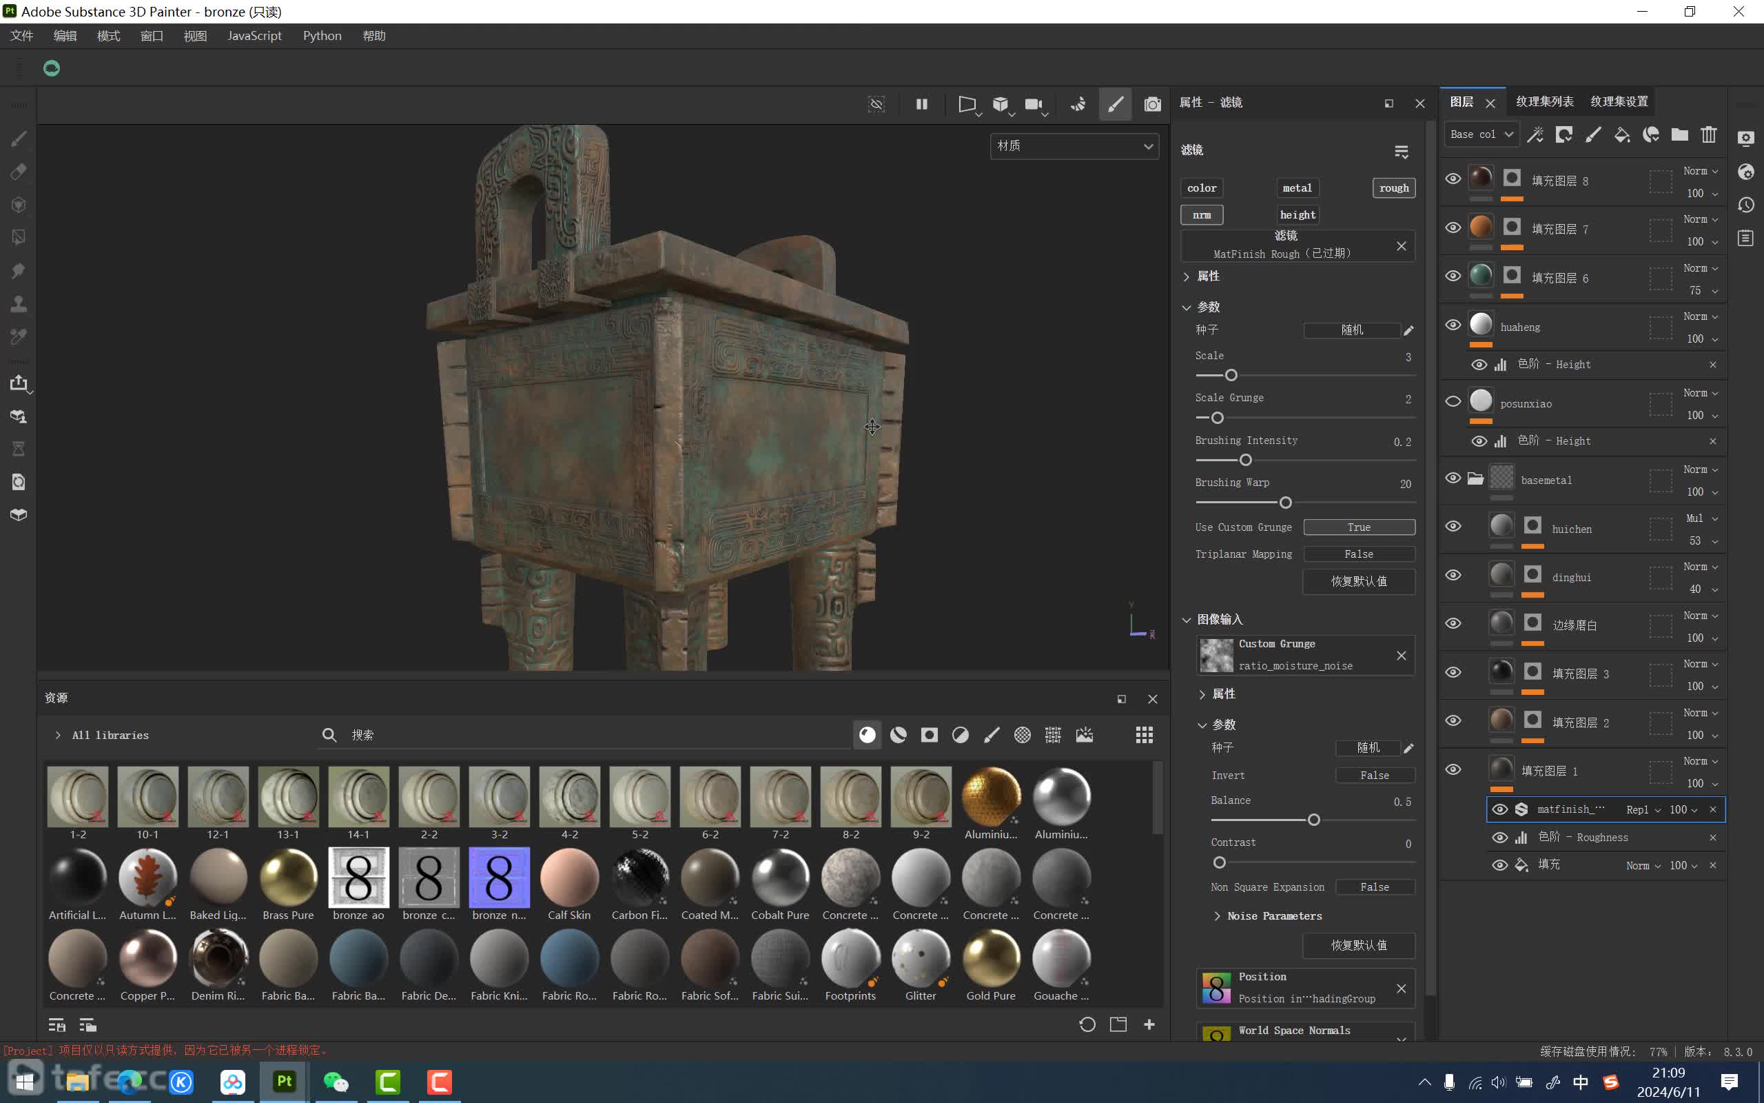Click the Brushing Intensity slider handle

pyautogui.click(x=1246, y=461)
